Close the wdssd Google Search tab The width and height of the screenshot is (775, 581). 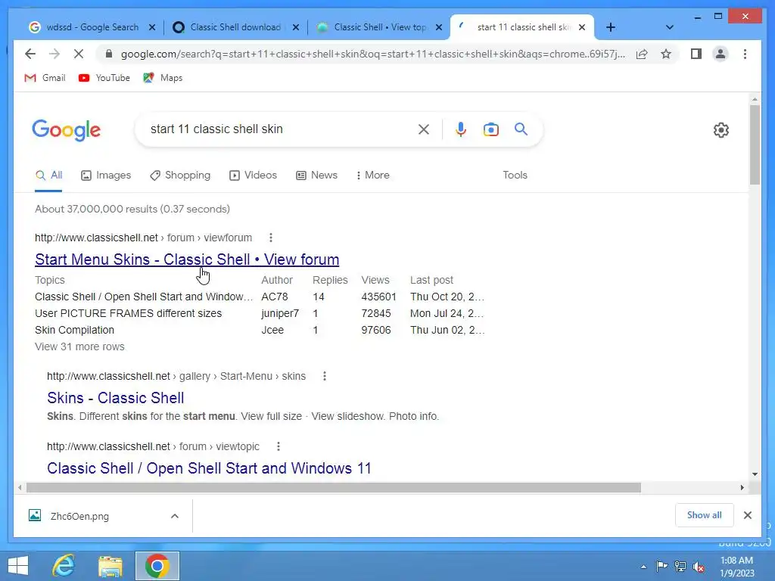(152, 27)
